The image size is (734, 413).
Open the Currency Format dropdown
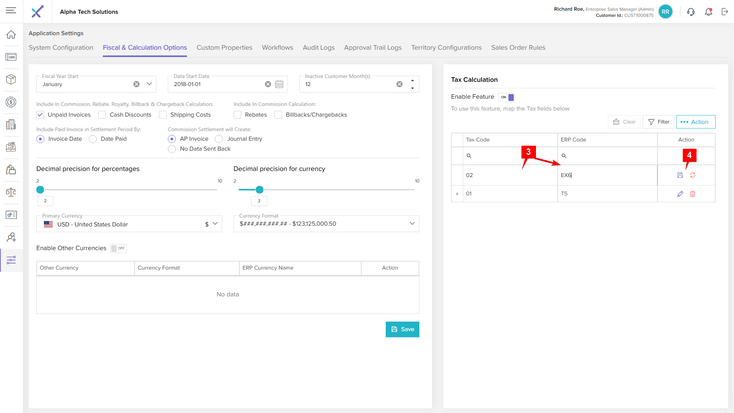412,224
